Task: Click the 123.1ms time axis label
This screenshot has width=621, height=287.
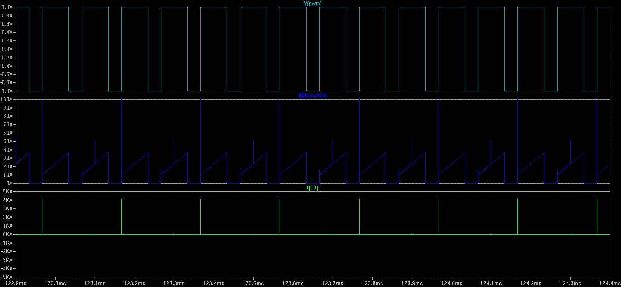Action: (x=95, y=283)
